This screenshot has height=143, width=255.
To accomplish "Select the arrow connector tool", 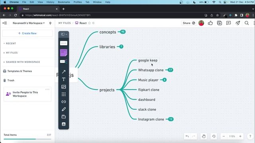I will 64,71.
